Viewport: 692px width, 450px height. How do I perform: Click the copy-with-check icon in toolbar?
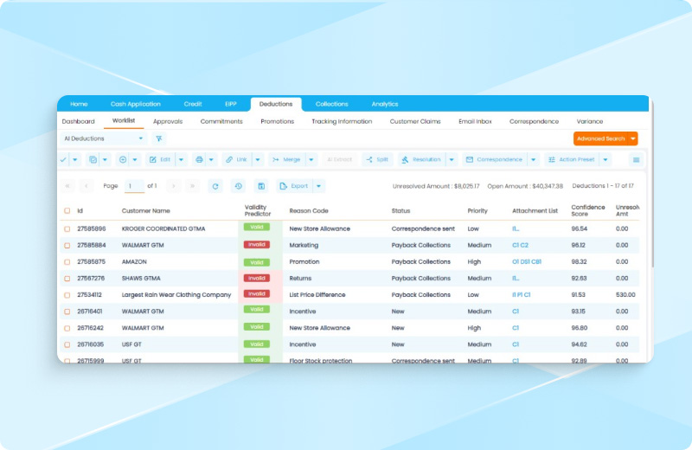[93, 160]
